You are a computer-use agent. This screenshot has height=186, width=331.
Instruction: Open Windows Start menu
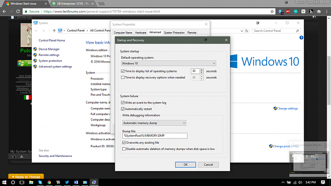(x=4, y=182)
